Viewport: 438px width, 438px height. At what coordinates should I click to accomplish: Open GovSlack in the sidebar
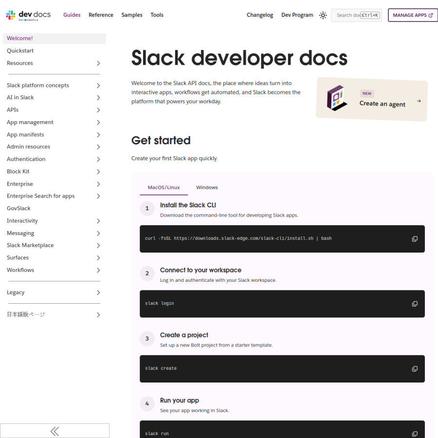(18, 208)
